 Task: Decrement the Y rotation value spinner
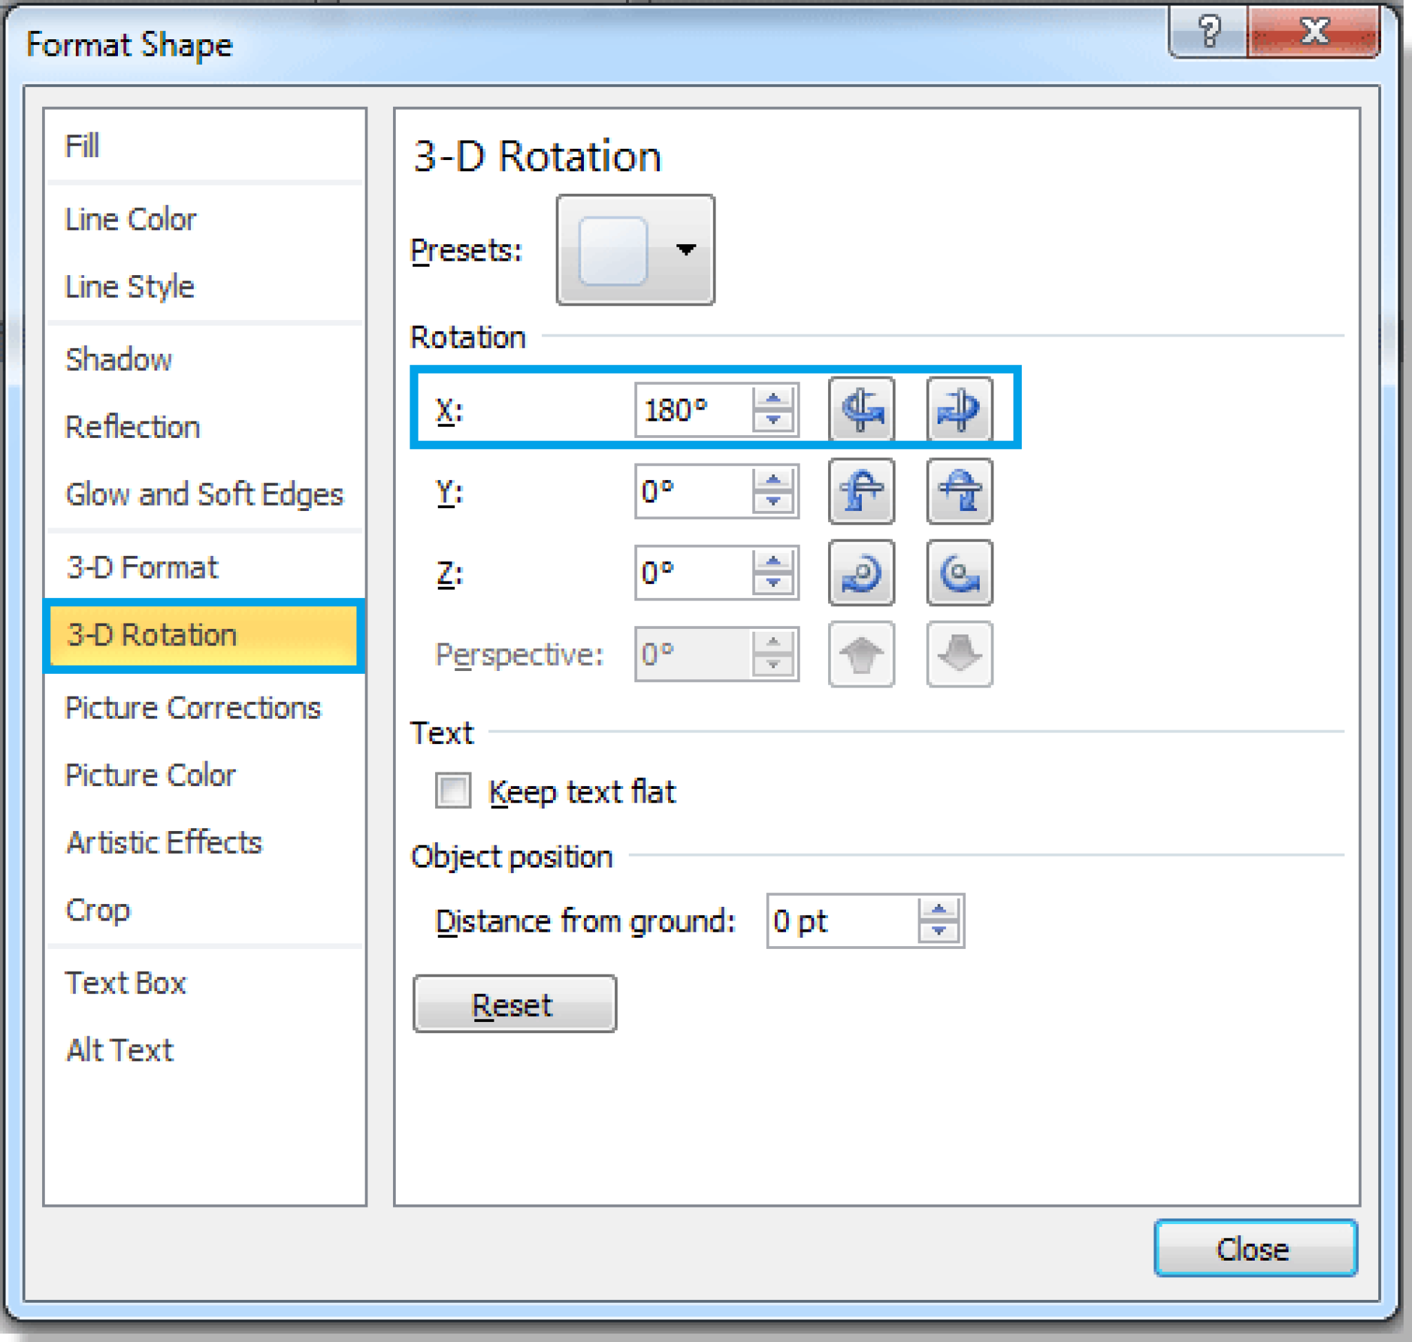click(774, 502)
